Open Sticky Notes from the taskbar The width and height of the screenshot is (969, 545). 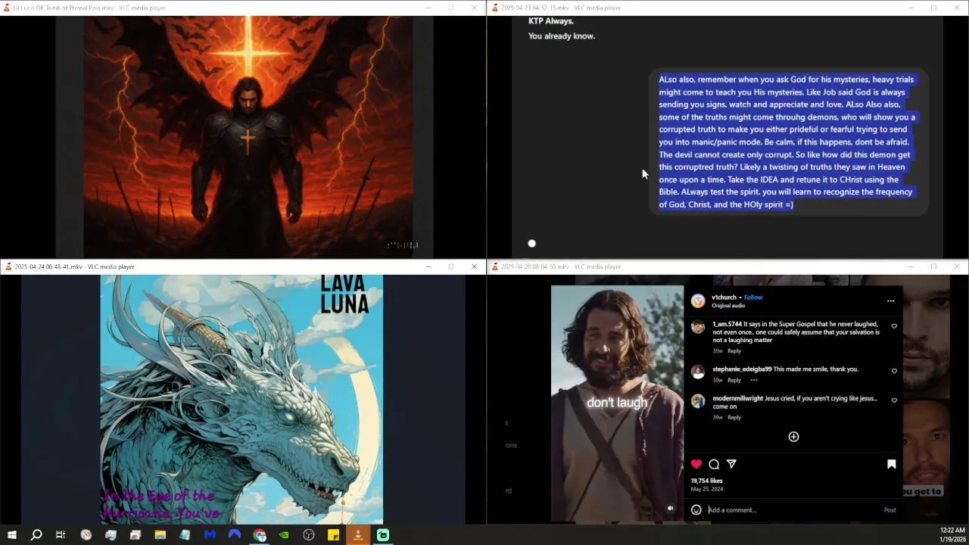coord(333,535)
